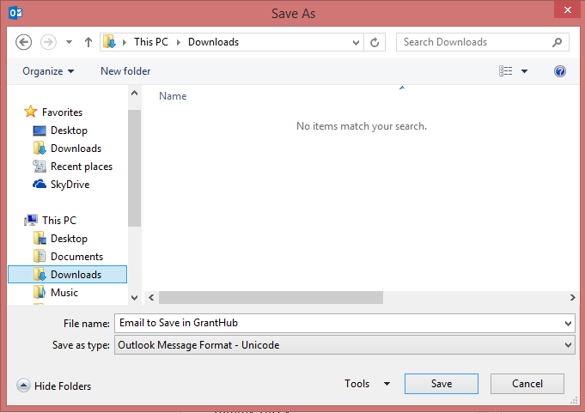The width and height of the screenshot is (585, 413).
Task: Open Music folder in sidebar
Action: (x=64, y=293)
